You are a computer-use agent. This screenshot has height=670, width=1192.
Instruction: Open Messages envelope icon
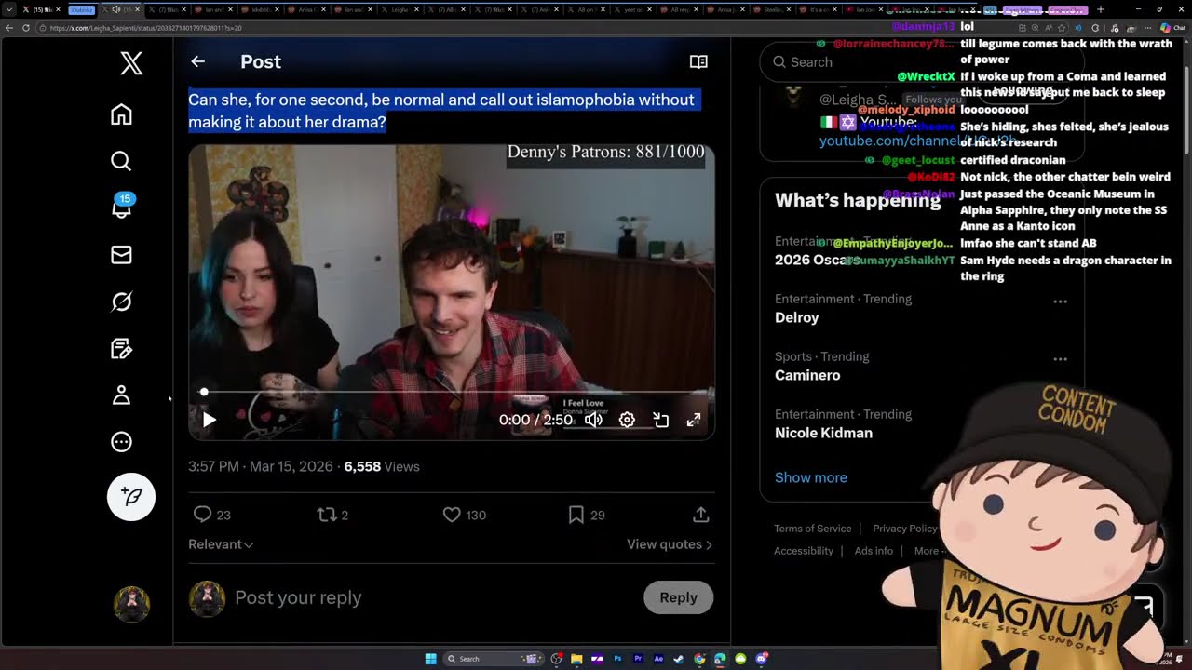(x=121, y=255)
